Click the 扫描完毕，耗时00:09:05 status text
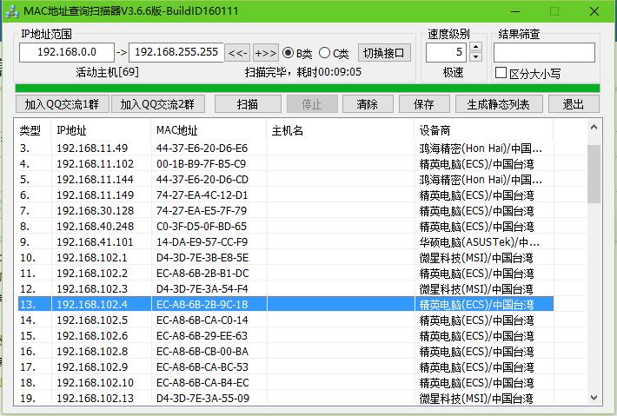 click(x=303, y=72)
